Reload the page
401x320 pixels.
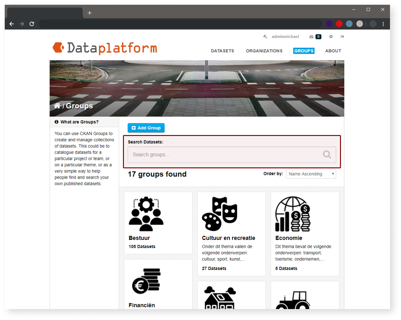click(32, 24)
